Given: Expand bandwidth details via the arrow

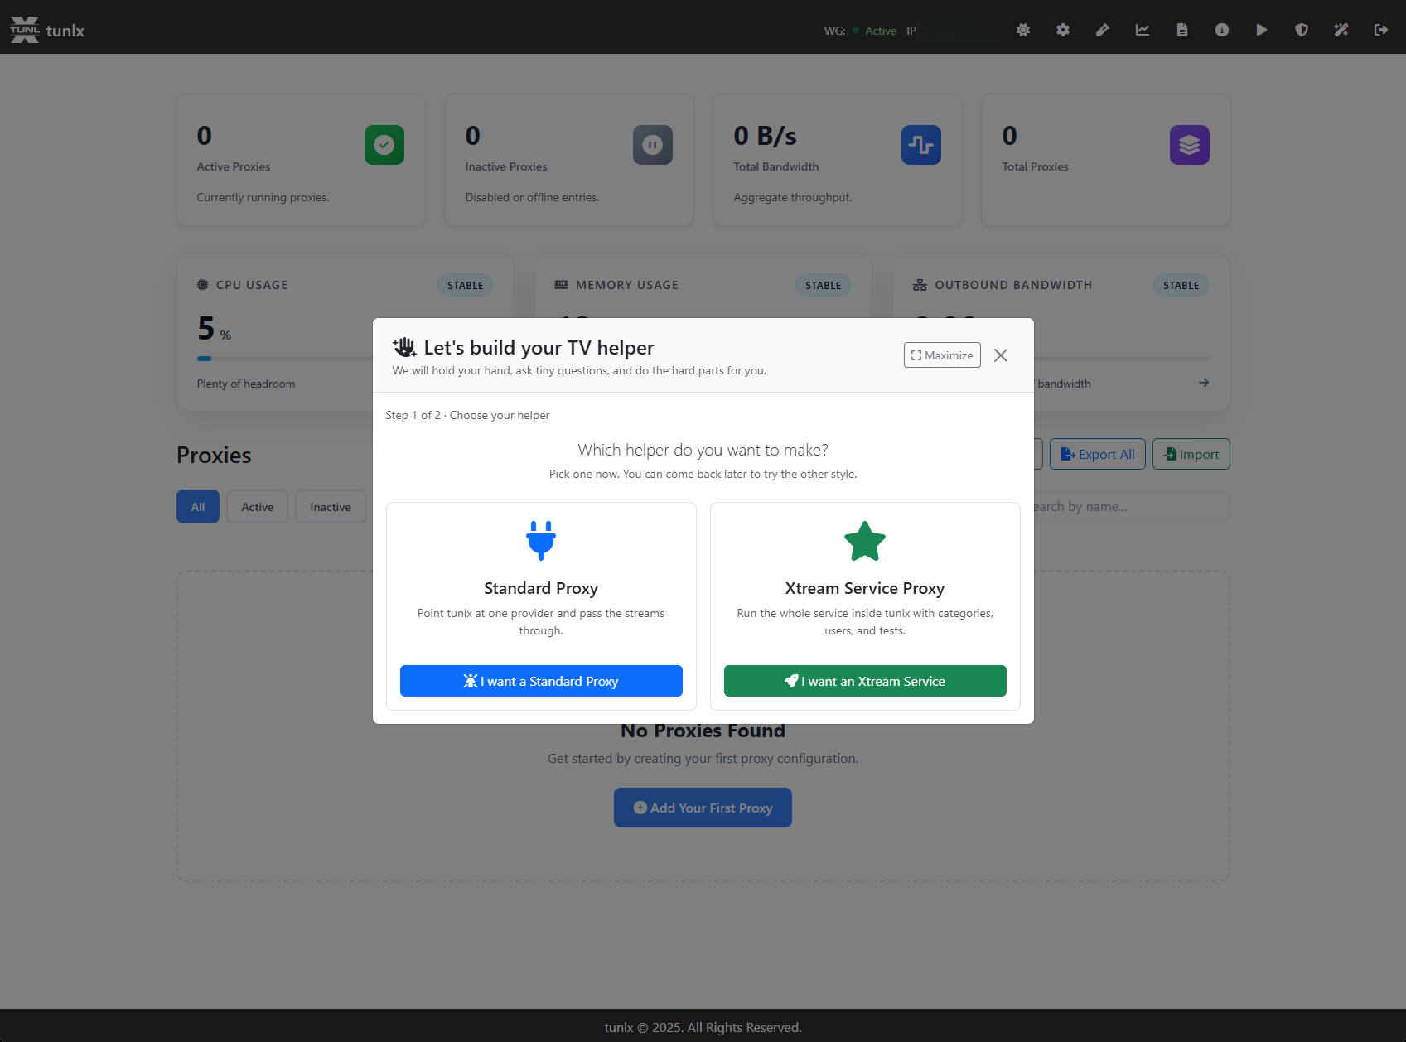Looking at the screenshot, I should tap(1203, 383).
